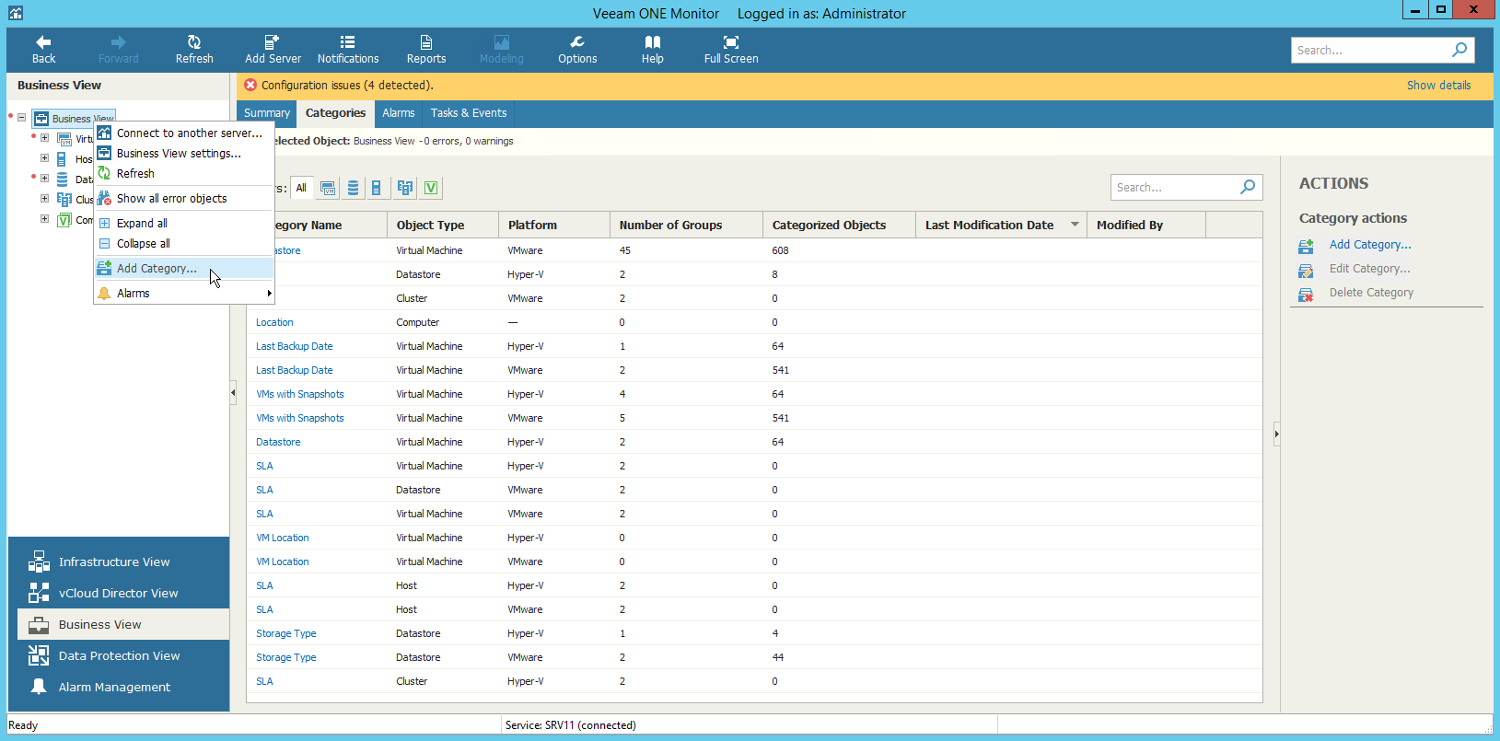Open Help from the toolbar
This screenshot has width=1500, height=741.
coord(653,50)
